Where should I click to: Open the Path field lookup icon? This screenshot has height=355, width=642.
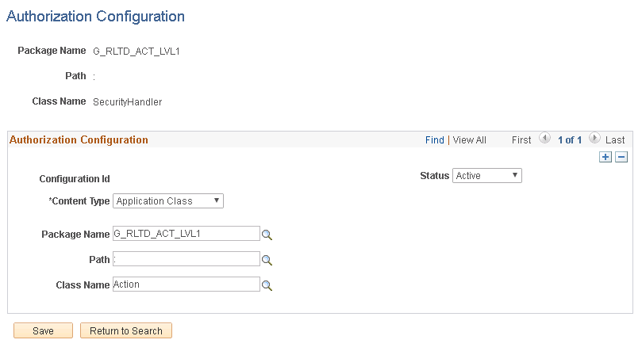point(267,260)
